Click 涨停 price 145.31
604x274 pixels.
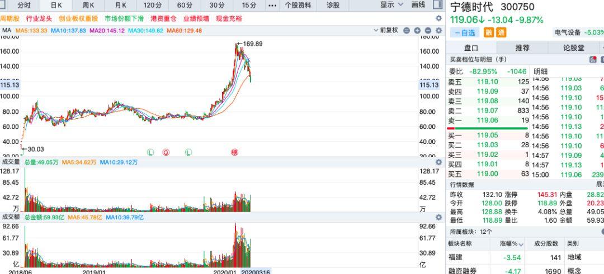point(547,194)
